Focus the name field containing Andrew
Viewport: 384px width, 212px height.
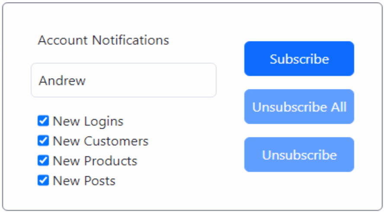pos(123,80)
